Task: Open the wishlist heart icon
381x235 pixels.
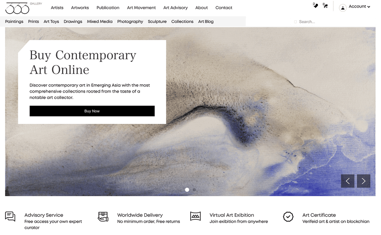Action: [315, 6]
